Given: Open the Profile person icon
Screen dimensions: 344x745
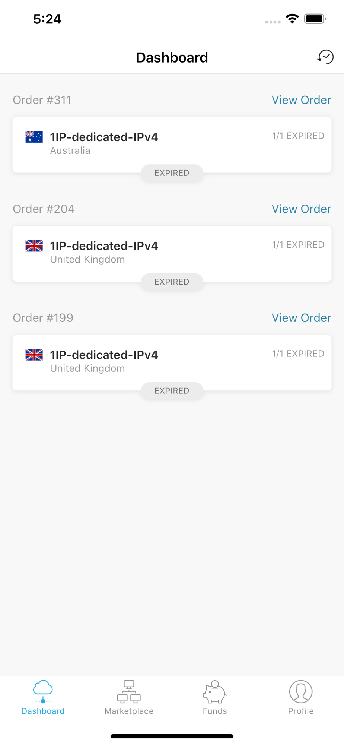Looking at the screenshot, I should (x=301, y=691).
